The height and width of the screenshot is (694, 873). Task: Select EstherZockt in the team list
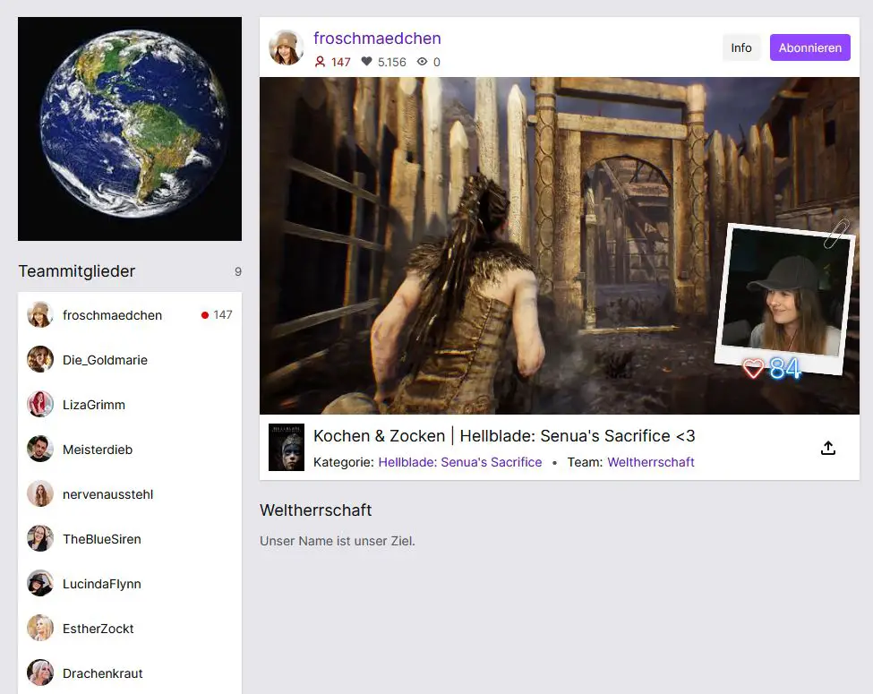tap(130, 629)
